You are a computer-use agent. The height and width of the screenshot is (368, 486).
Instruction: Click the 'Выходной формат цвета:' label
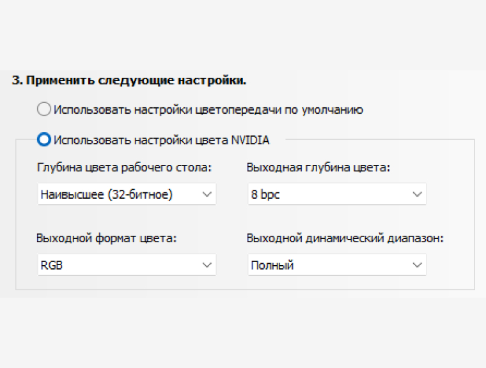107,238
